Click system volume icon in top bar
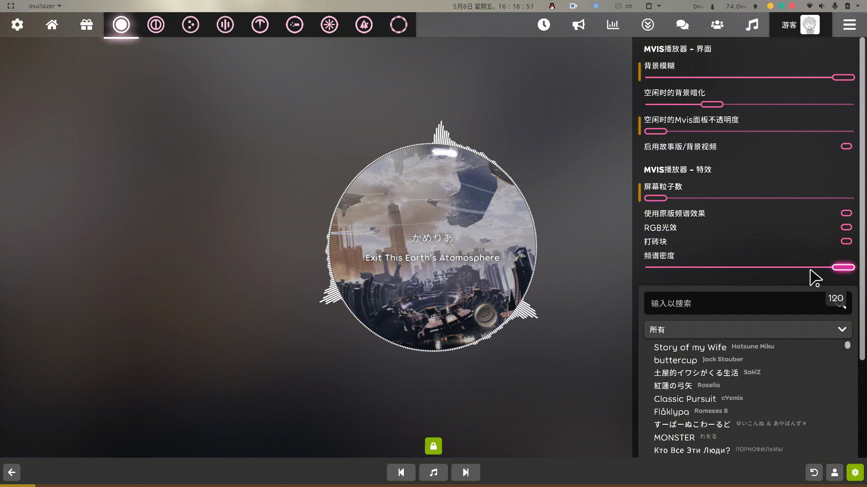This screenshot has width=867, height=487. tap(822, 6)
